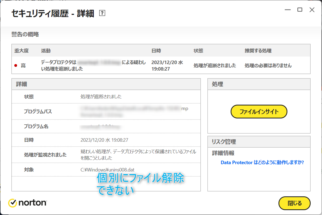Click the Norton checkmark logo
Screen dimensions: 322x215
pyautogui.click(x=13, y=203)
